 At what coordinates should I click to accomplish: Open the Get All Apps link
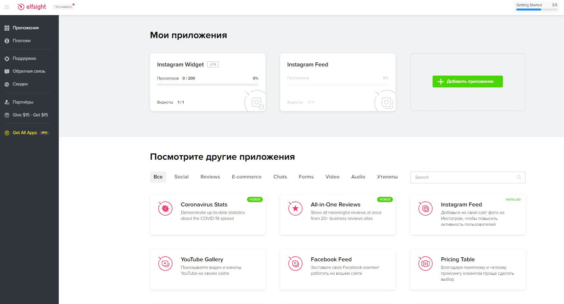pyautogui.click(x=25, y=133)
